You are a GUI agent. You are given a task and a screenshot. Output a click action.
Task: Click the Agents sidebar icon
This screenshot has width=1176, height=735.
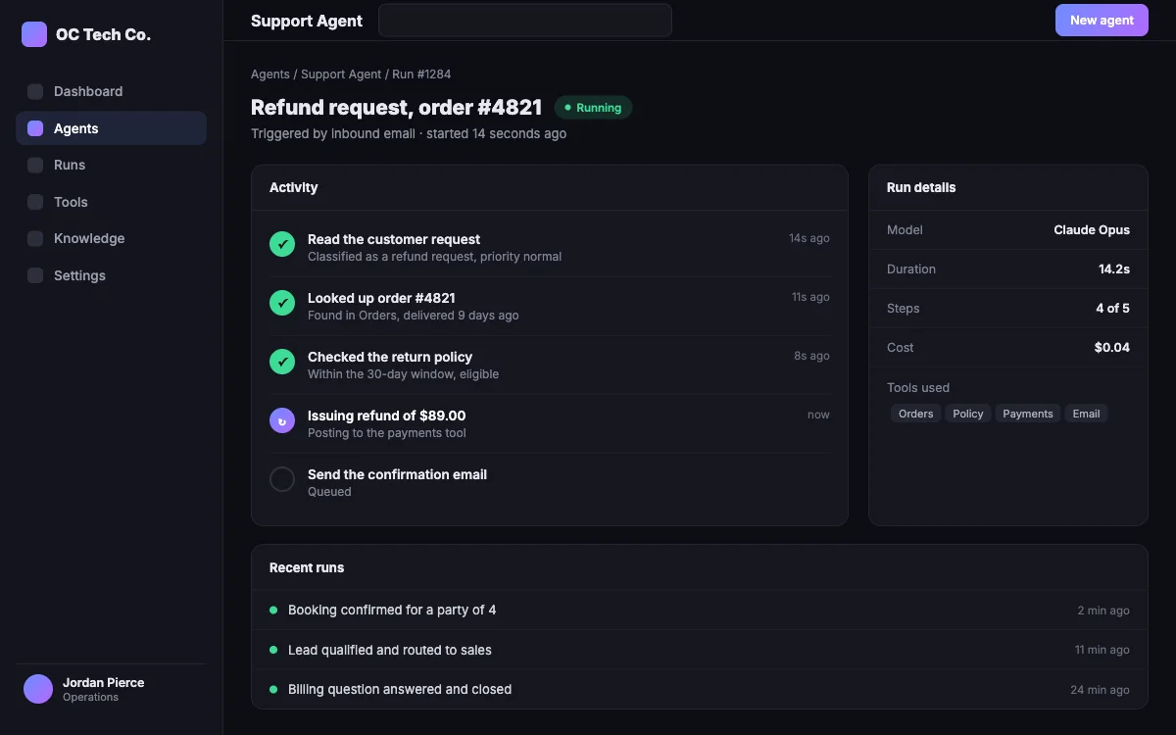(35, 128)
